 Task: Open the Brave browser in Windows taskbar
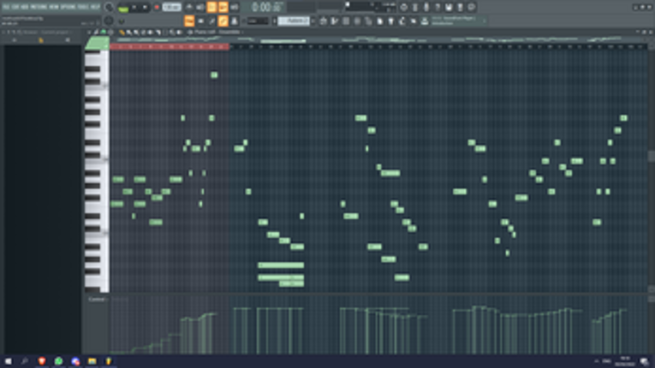pyautogui.click(x=42, y=361)
